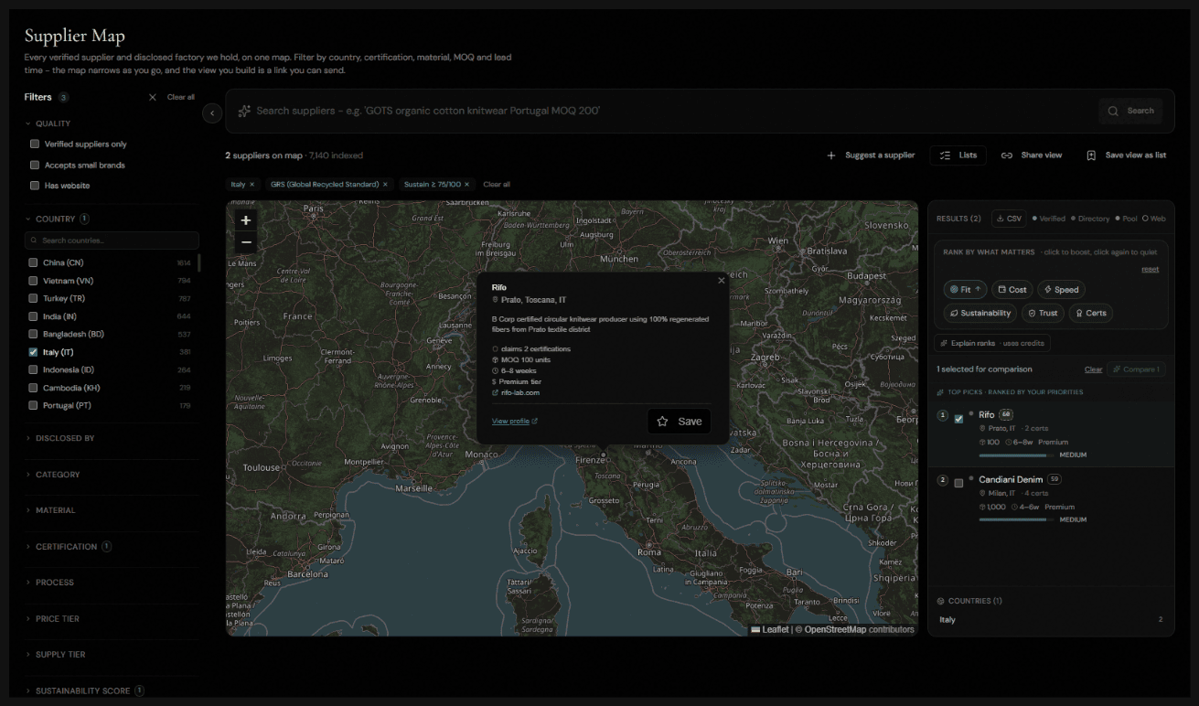Download results as CSV
Image resolution: width=1199 pixels, height=706 pixels.
(1009, 219)
